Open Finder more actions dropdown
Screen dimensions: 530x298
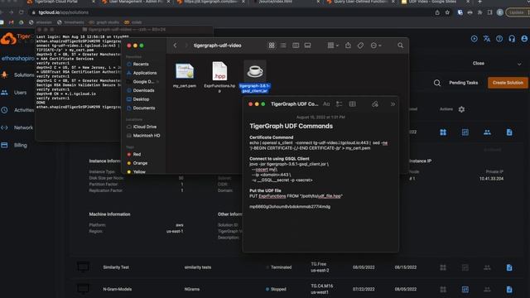pos(375,46)
